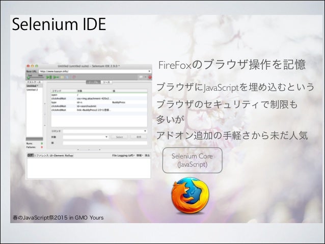Click the purple Rollup swirl icon
The height and width of the screenshot is (244, 325).
click(74, 77)
